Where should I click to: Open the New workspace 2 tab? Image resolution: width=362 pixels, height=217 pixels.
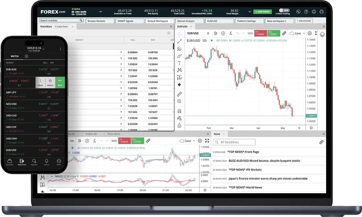click(280, 21)
